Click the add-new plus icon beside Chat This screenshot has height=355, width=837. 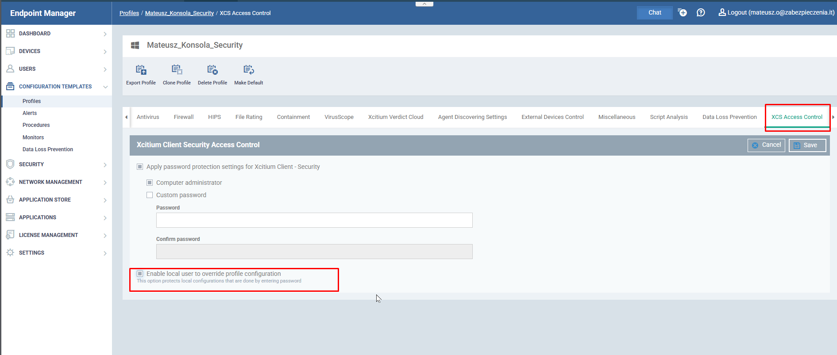[683, 12]
